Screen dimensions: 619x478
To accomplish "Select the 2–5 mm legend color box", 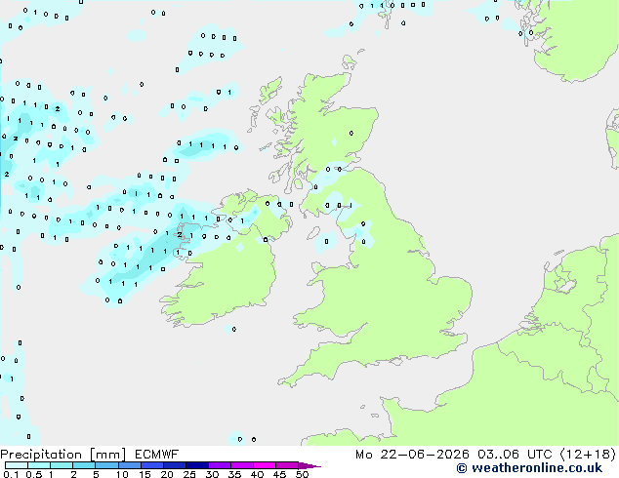I will pos(84,465).
